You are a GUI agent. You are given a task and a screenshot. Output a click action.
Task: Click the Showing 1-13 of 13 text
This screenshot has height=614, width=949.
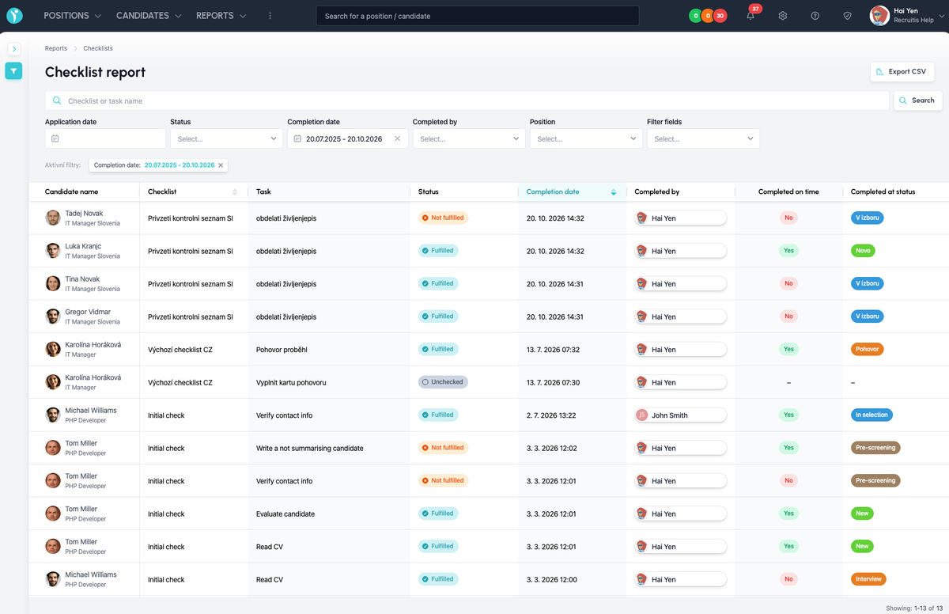pyautogui.click(x=913, y=608)
